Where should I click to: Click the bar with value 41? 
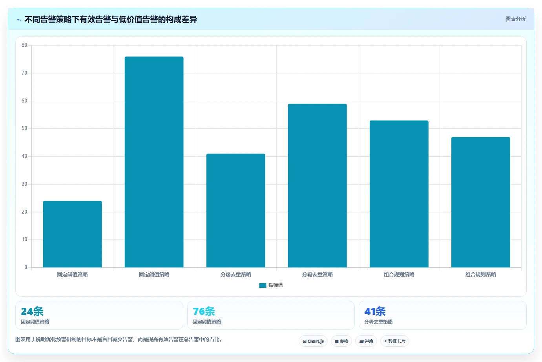[235, 210]
